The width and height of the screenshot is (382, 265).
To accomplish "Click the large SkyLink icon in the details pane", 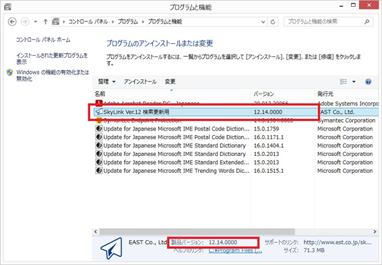I will click(112, 248).
